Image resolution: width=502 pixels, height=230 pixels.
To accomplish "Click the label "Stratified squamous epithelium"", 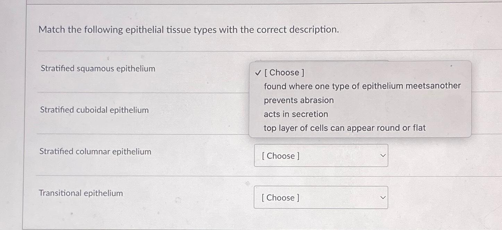I will point(97,69).
